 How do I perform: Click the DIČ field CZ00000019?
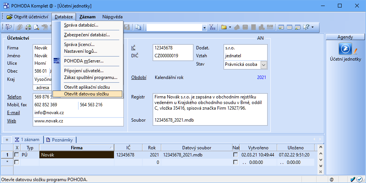[173, 56]
